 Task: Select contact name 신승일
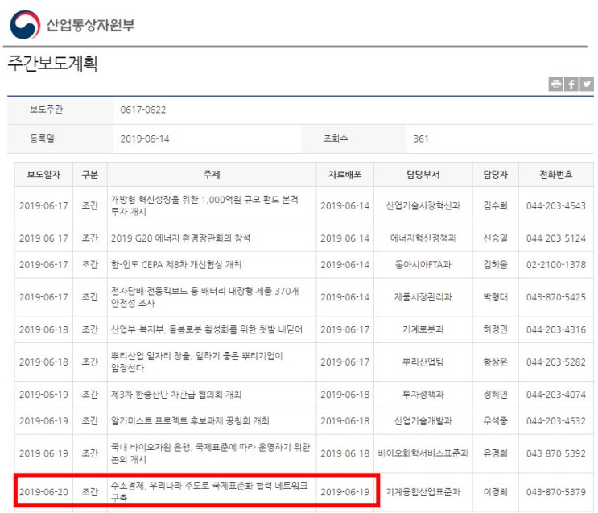pyautogui.click(x=496, y=238)
